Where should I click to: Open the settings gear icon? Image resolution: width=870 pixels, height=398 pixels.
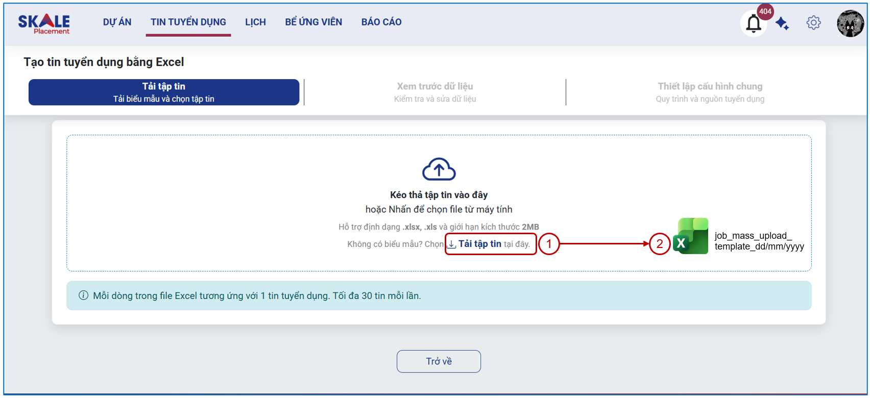[813, 22]
